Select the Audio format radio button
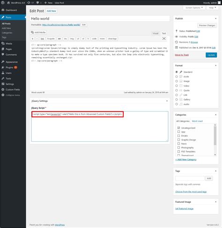The image size is (222, 228). [x=177, y=104]
